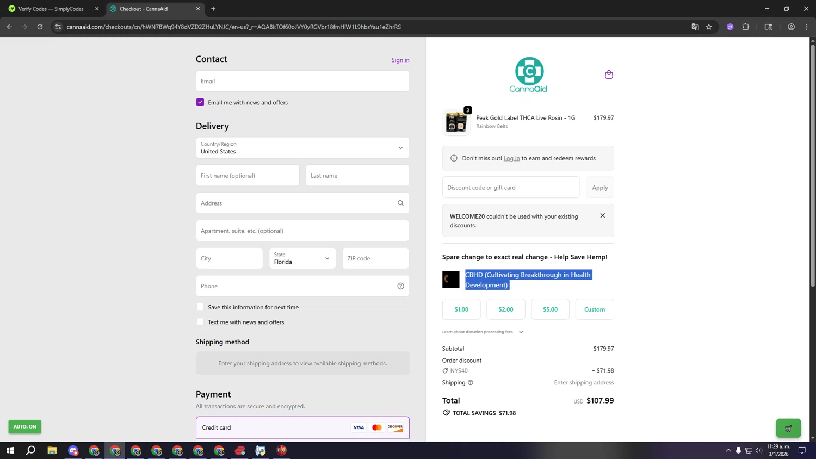Click the browser back arrow

point(9,27)
